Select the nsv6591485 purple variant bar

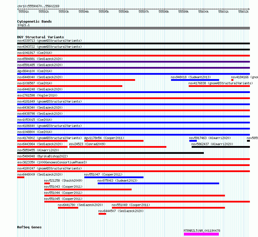[x=133, y=68]
